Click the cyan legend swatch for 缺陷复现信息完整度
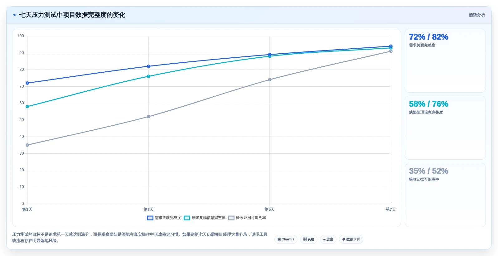This screenshot has height=256, width=498. coord(187,218)
